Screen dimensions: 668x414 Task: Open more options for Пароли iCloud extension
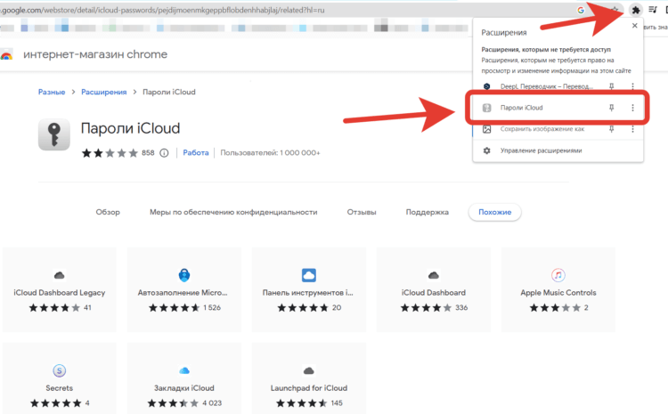tap(632, 108)
